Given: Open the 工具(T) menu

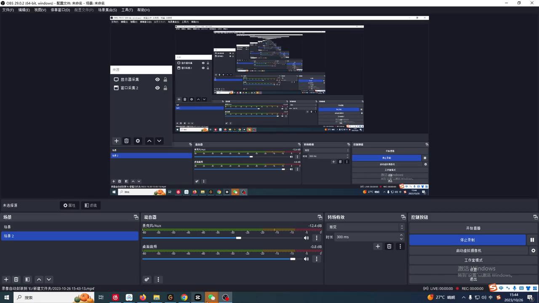Looking at the screenshot, I should tap(127, 10).
